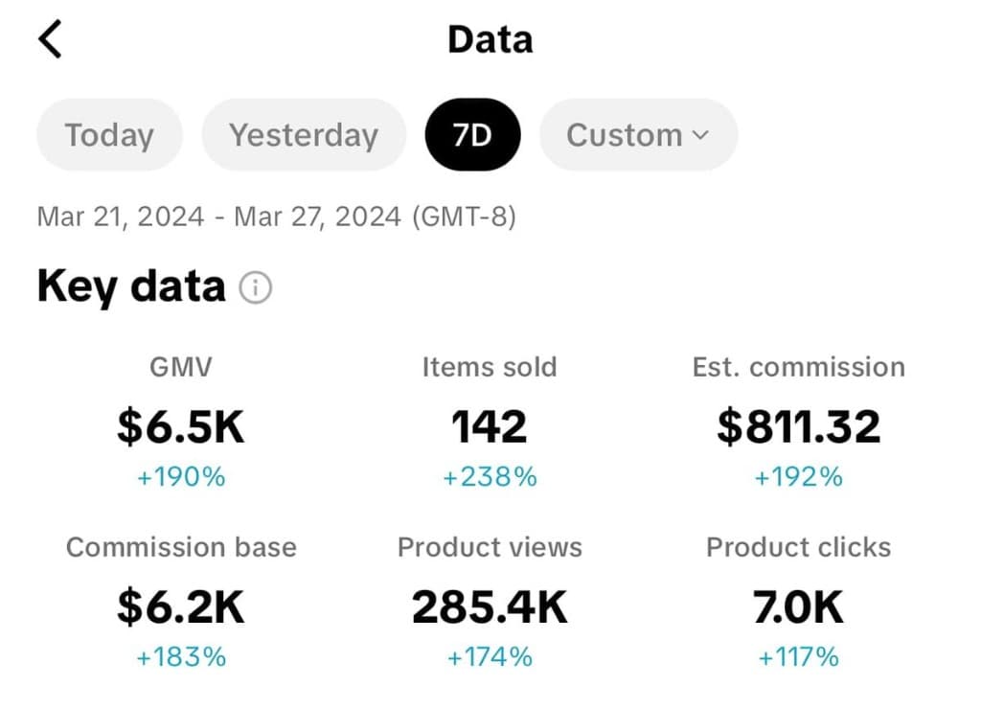Tap the back arrow icon
The width and height of the screenshot is (981, 708).
pyautogui.click(x=49, y=38)
